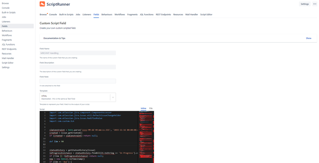Viewport: 319px width, 163px height.
Task: Click the Field Note input box
Action: [x=78, y=81]
